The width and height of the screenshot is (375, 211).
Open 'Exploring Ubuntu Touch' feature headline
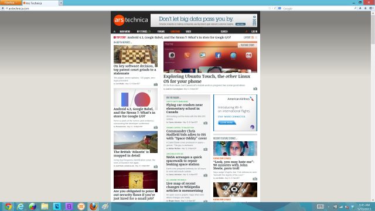pyautogui.click(x=207, y=79)
